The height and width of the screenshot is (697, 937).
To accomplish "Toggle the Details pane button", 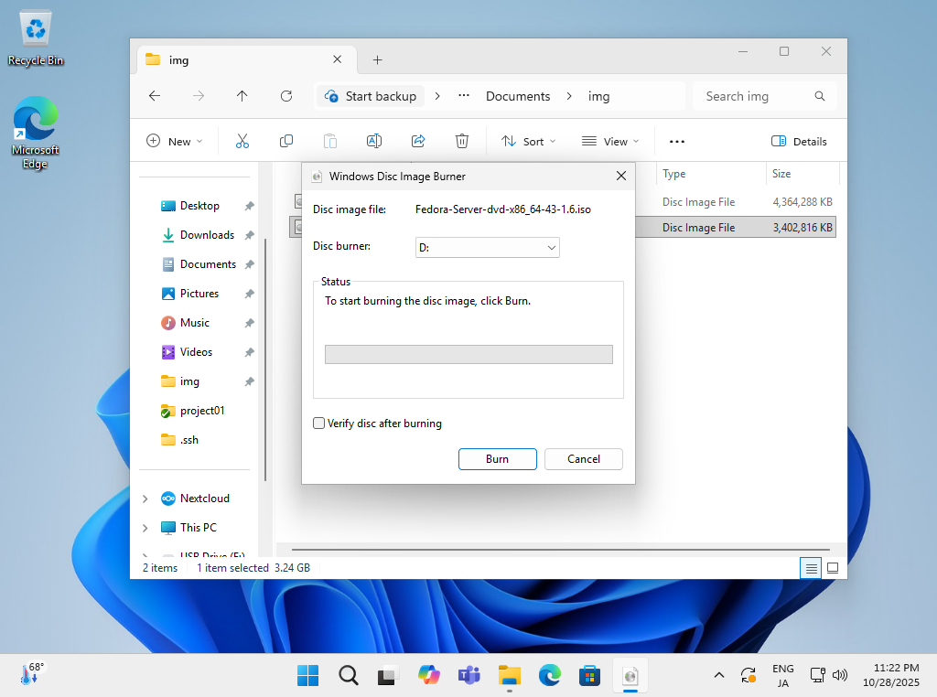I will coord(799,141).
